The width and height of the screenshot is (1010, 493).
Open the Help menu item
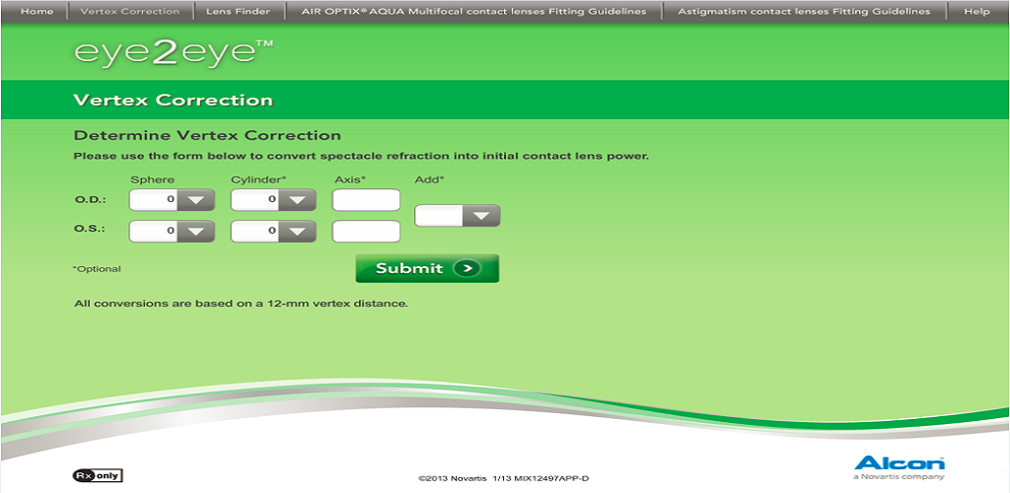click(977, 12)
